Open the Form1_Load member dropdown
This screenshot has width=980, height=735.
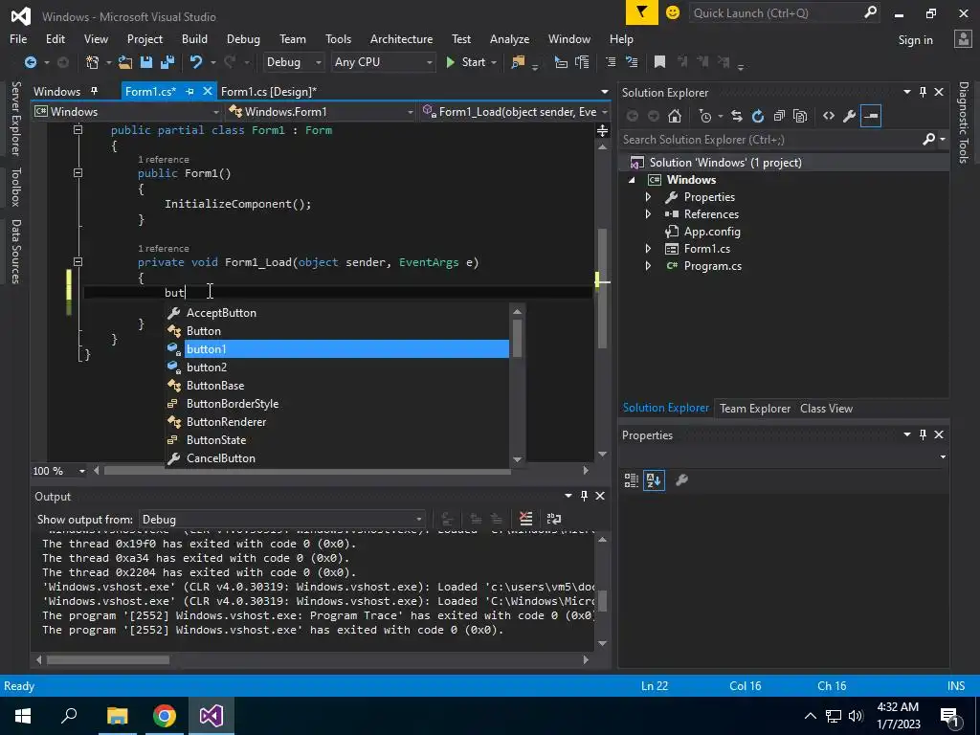[516, 111]
